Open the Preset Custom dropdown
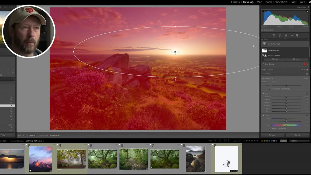Image resolution: width=311 pixels, height=175 pixels. [x=274, y=82]
